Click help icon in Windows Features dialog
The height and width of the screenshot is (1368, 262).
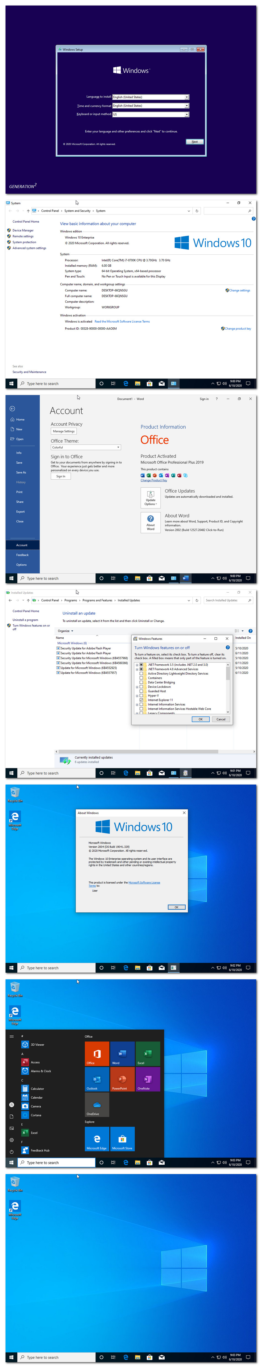pos(228,647)
